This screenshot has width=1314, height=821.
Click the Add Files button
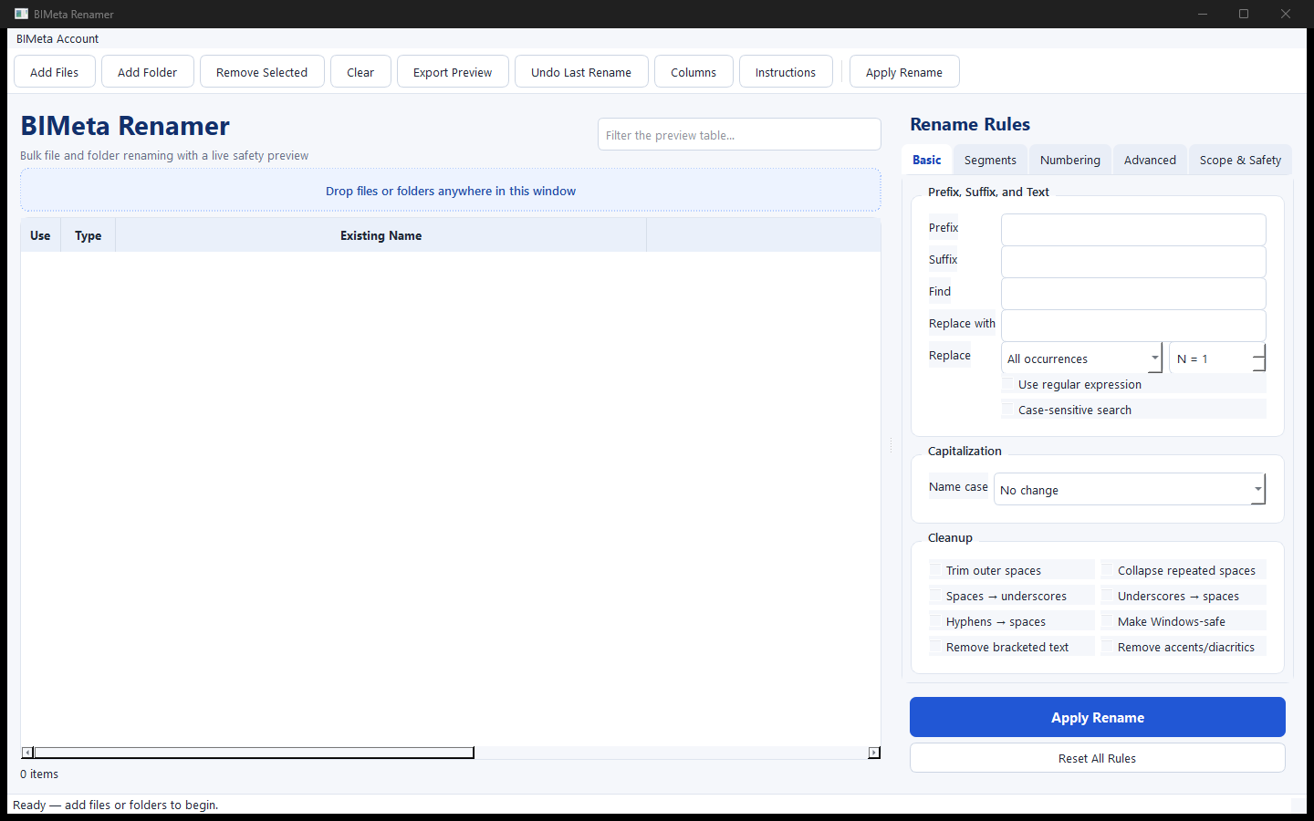(55, 72)
